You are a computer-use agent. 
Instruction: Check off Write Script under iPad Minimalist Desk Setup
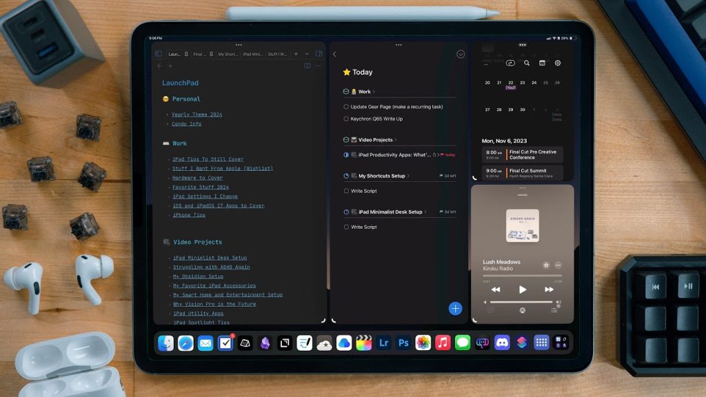(x=346, y=227)
